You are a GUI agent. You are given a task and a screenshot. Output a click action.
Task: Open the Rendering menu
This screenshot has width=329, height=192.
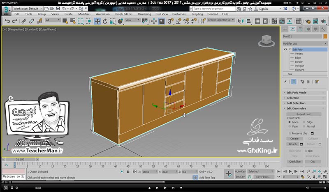144,14
